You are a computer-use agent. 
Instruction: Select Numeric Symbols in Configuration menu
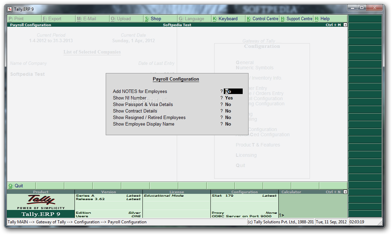tap(254, 68)
